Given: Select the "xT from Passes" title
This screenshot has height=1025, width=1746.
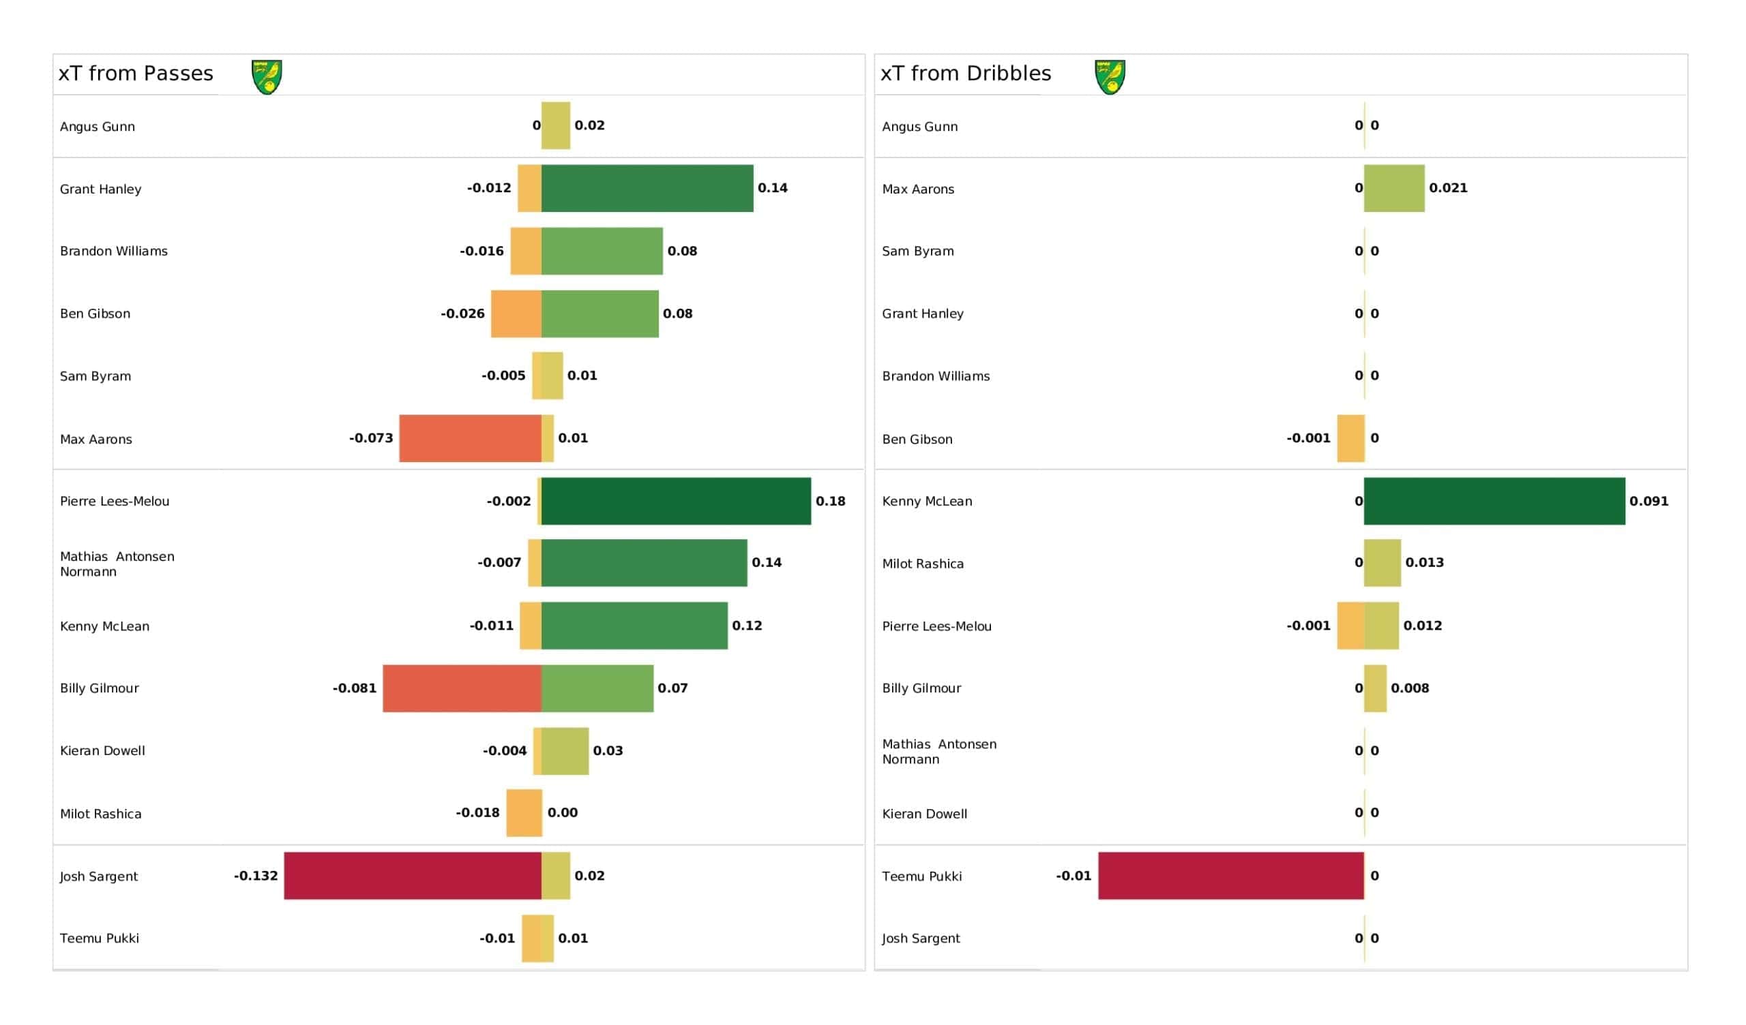Looking at the screenshot, I should pos(136,74).
